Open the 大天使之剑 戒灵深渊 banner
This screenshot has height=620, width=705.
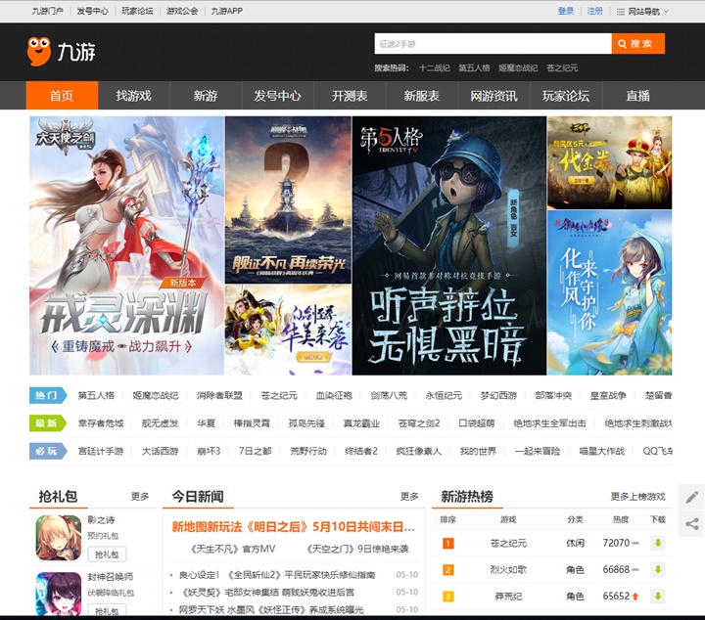point(126,245)
